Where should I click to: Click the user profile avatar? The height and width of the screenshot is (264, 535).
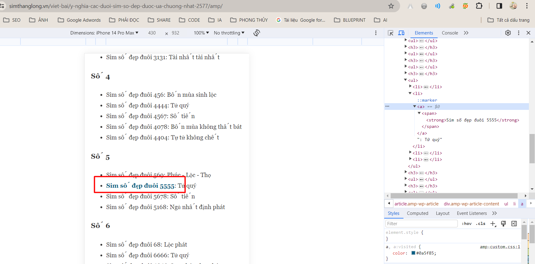pos(513,6)
